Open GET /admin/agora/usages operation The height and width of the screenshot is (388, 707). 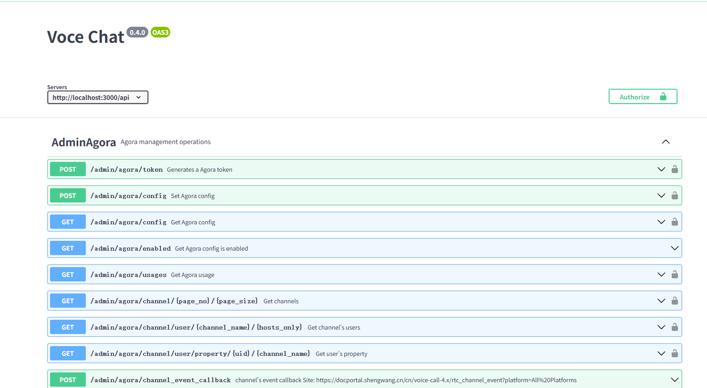(364, 274)
